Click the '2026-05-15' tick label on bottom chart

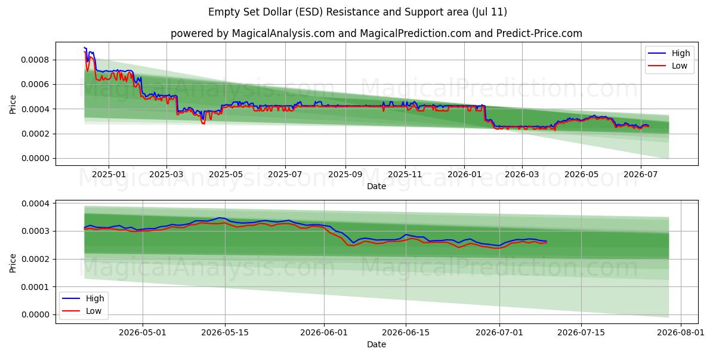[225, 333]
